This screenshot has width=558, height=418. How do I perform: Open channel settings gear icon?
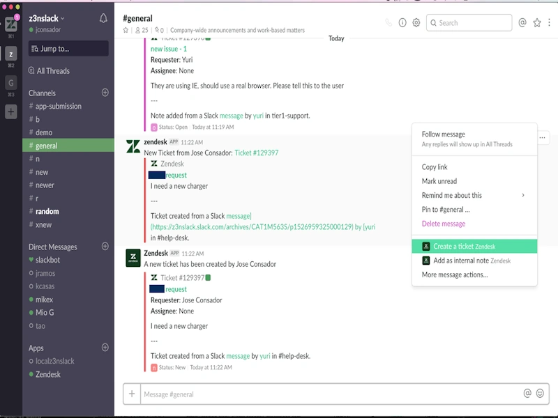[416, 23]
